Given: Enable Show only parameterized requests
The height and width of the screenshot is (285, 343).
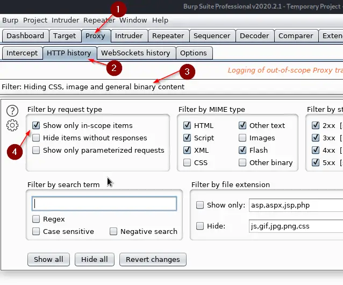Looking at the screenshot, I should [36, 150].
